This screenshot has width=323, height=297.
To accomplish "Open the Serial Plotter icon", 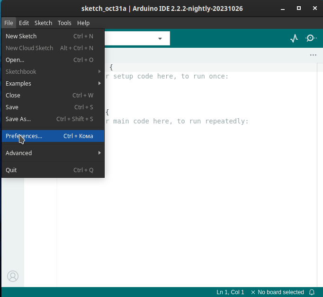I will click(294, 38).
